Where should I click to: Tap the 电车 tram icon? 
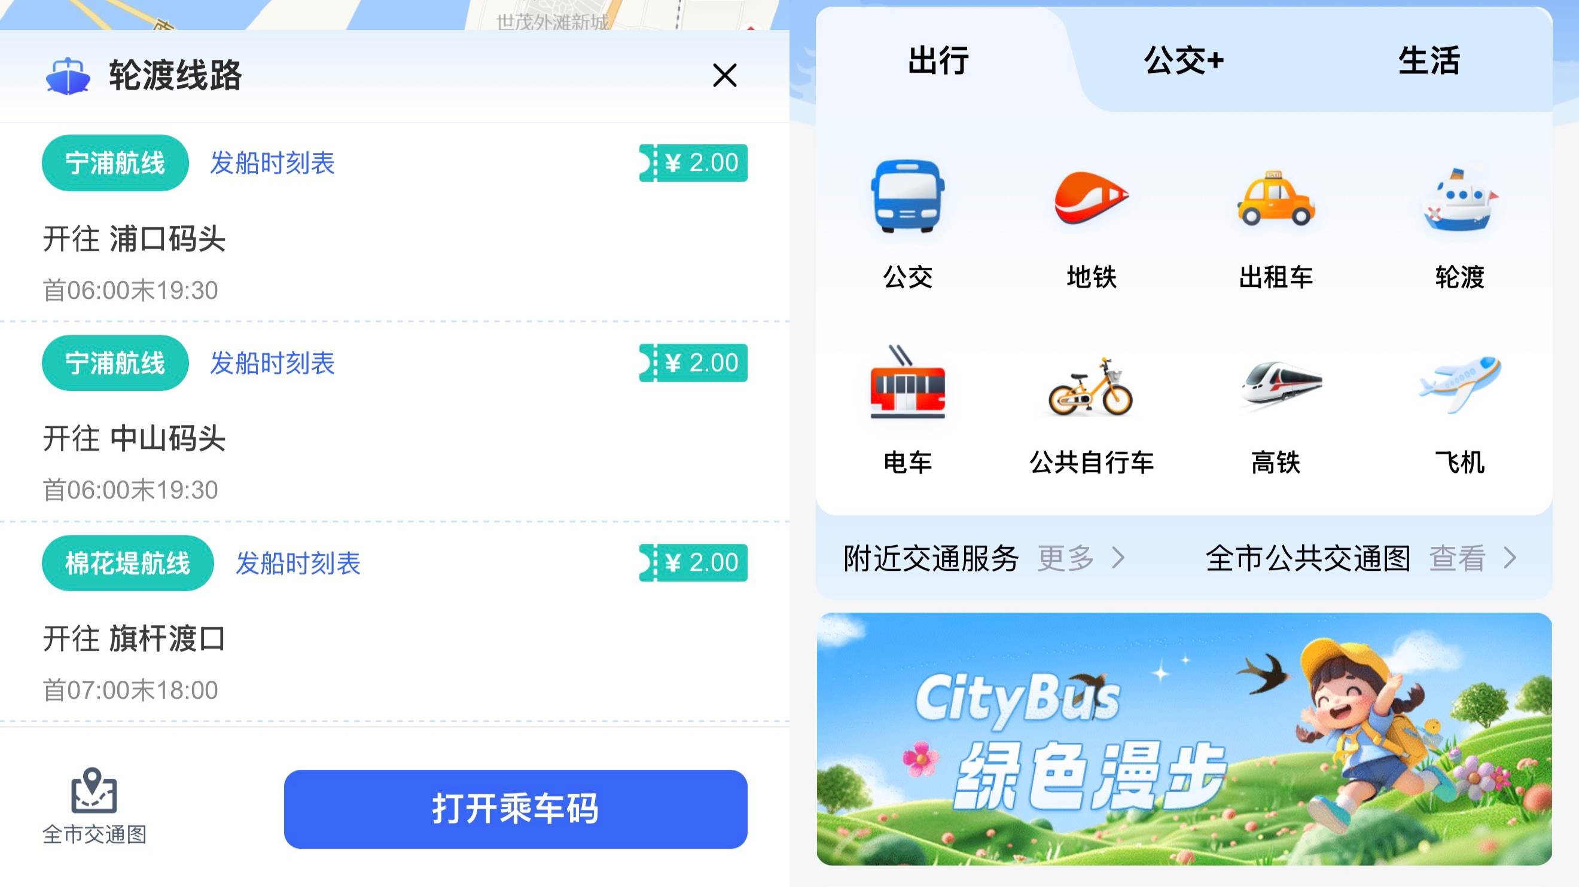pos(908,383)
